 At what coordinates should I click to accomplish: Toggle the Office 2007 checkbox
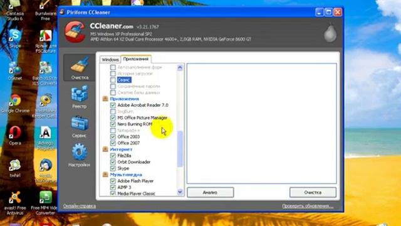click(x=113, y=143)
